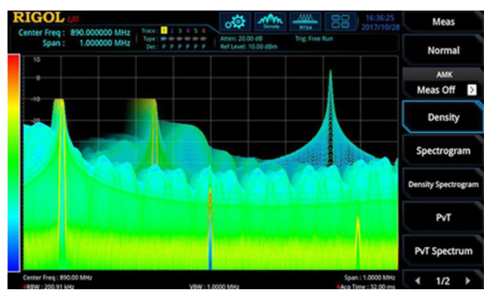Select the Normal measurement mode
502x299 pixels.
(443, 50)
